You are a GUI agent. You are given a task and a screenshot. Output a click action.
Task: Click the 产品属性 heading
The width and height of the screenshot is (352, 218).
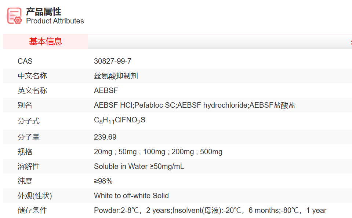43,12
